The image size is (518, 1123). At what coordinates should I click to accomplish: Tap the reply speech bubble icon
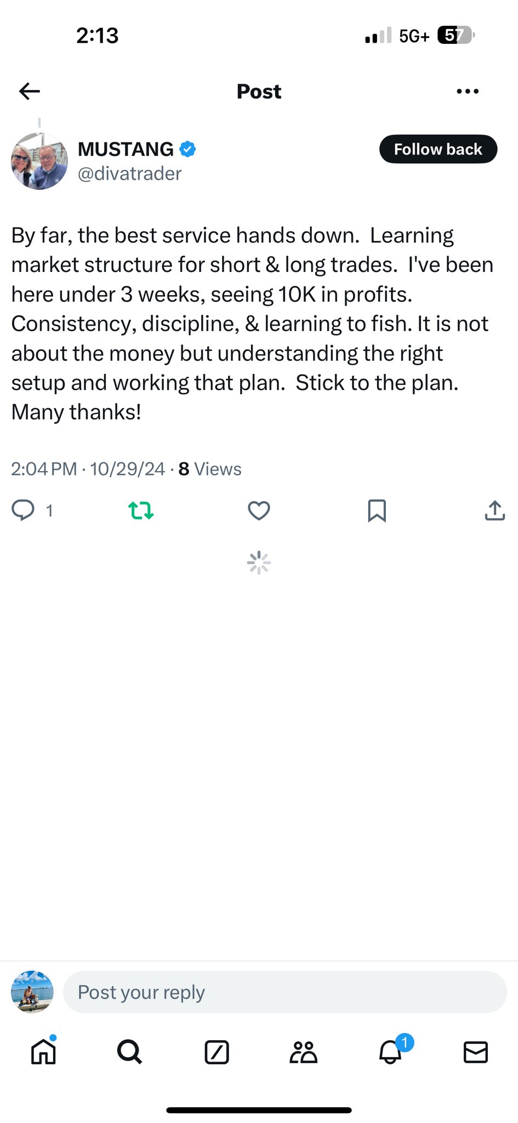click(x=23, y=511)
